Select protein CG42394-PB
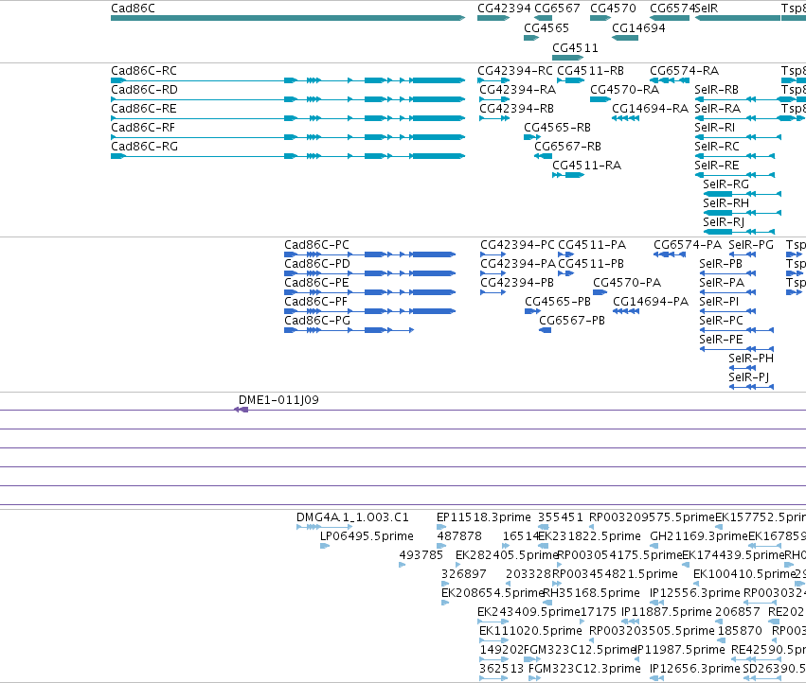This screenshot has height=683, width=806. pyautogui.click(x=493, y=292)
